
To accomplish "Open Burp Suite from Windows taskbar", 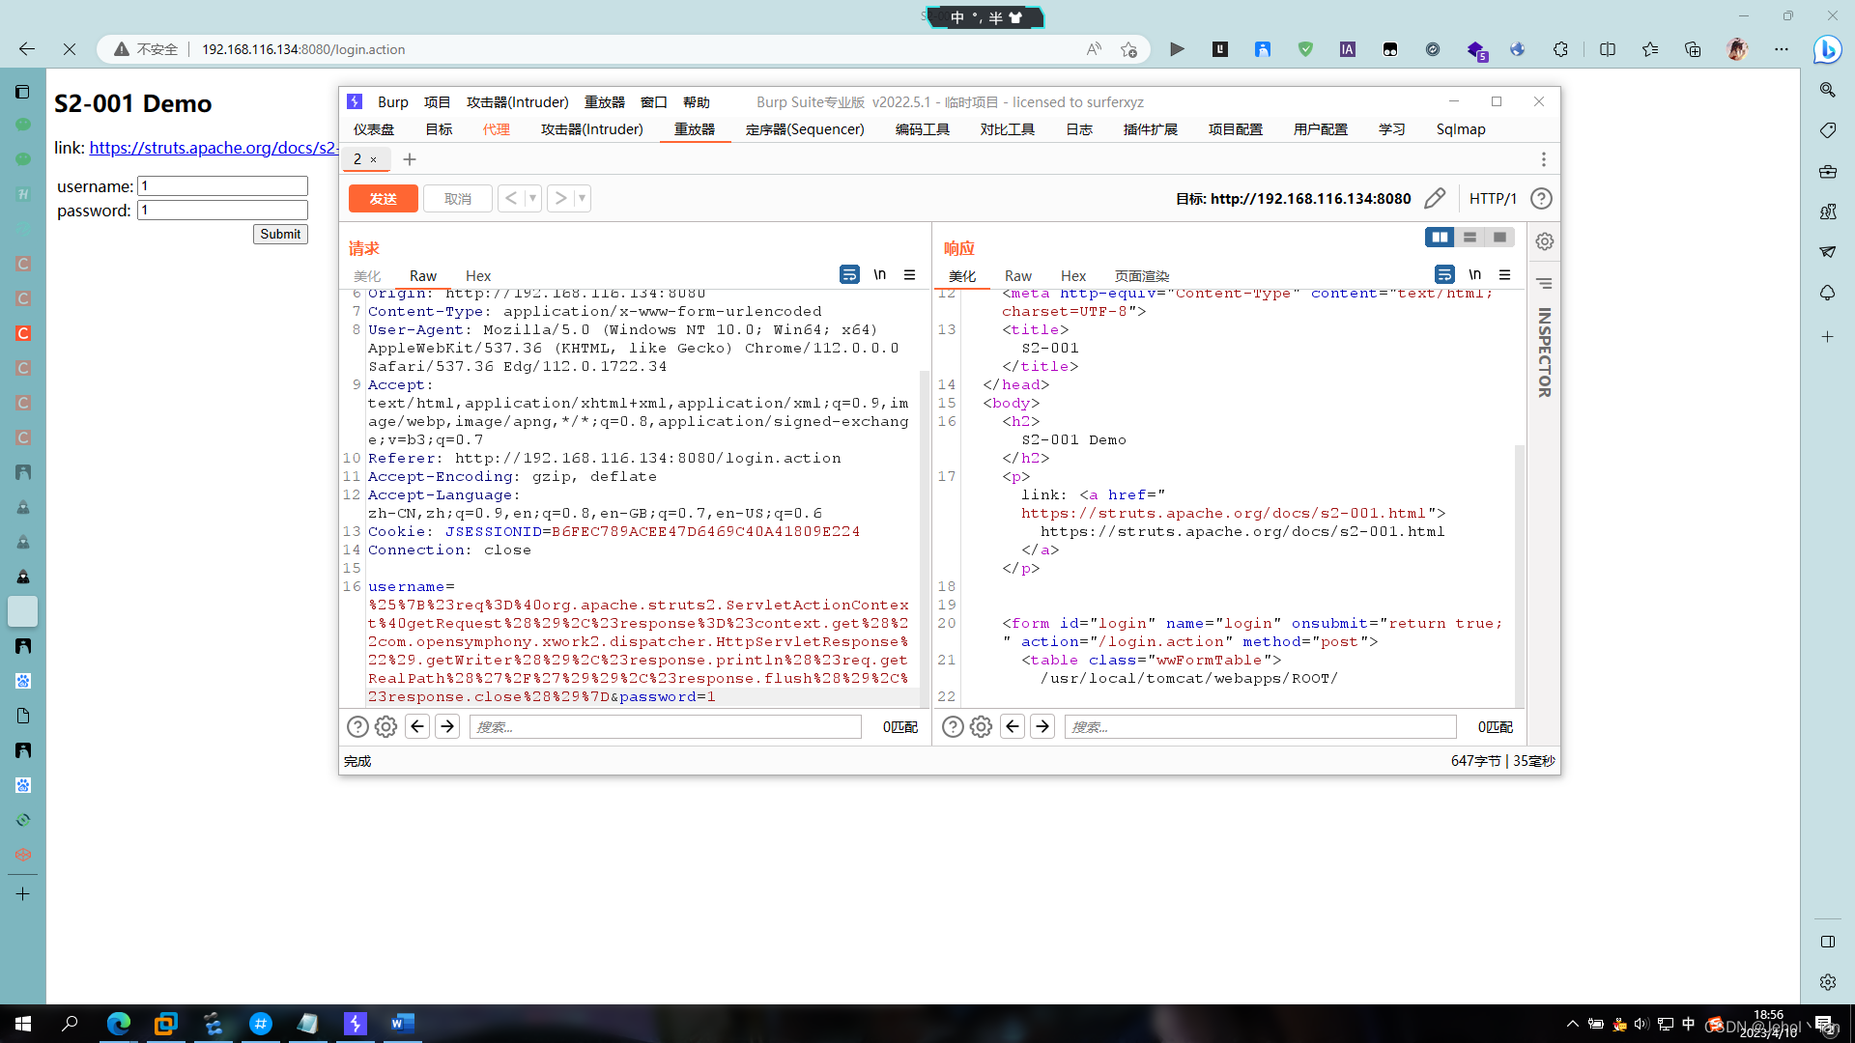I will pos(355,1023).
